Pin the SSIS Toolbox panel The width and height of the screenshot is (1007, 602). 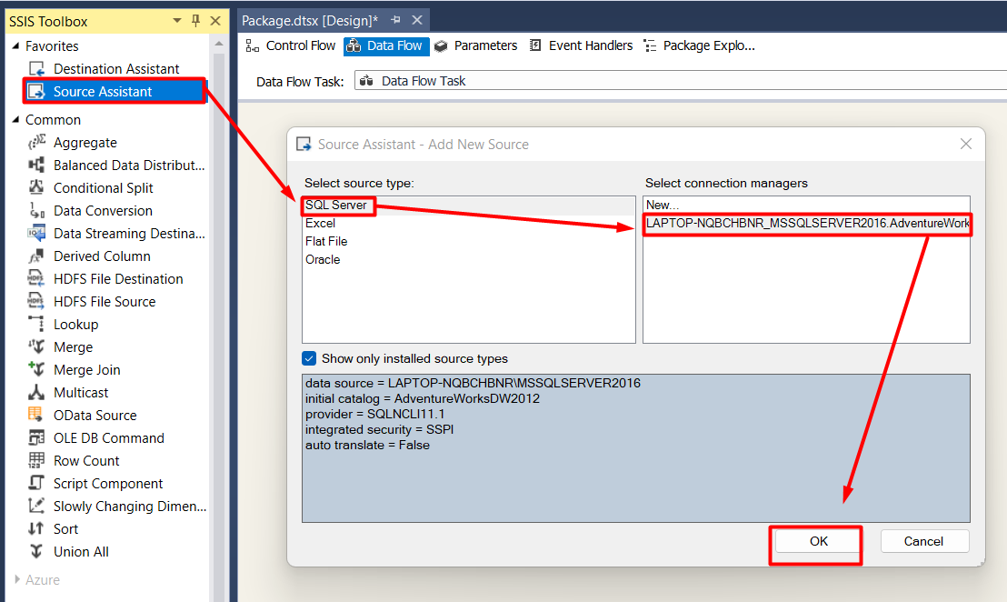coord(196,21)
